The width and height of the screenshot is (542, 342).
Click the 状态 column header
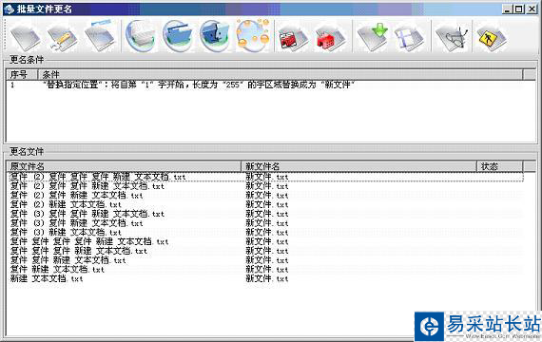[x=500, y=166]
